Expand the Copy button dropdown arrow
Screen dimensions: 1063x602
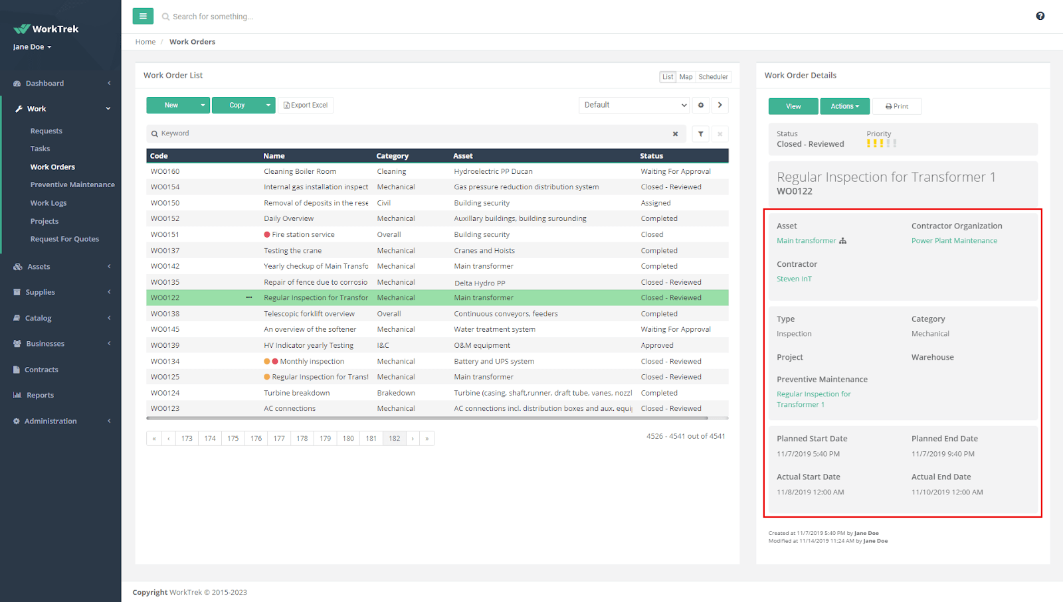(x=268, y=104)
